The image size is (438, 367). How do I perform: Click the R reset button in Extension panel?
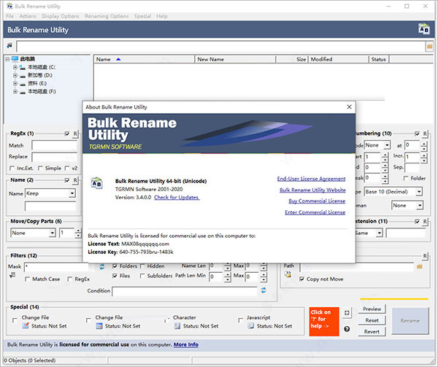[x=425, y=222]
